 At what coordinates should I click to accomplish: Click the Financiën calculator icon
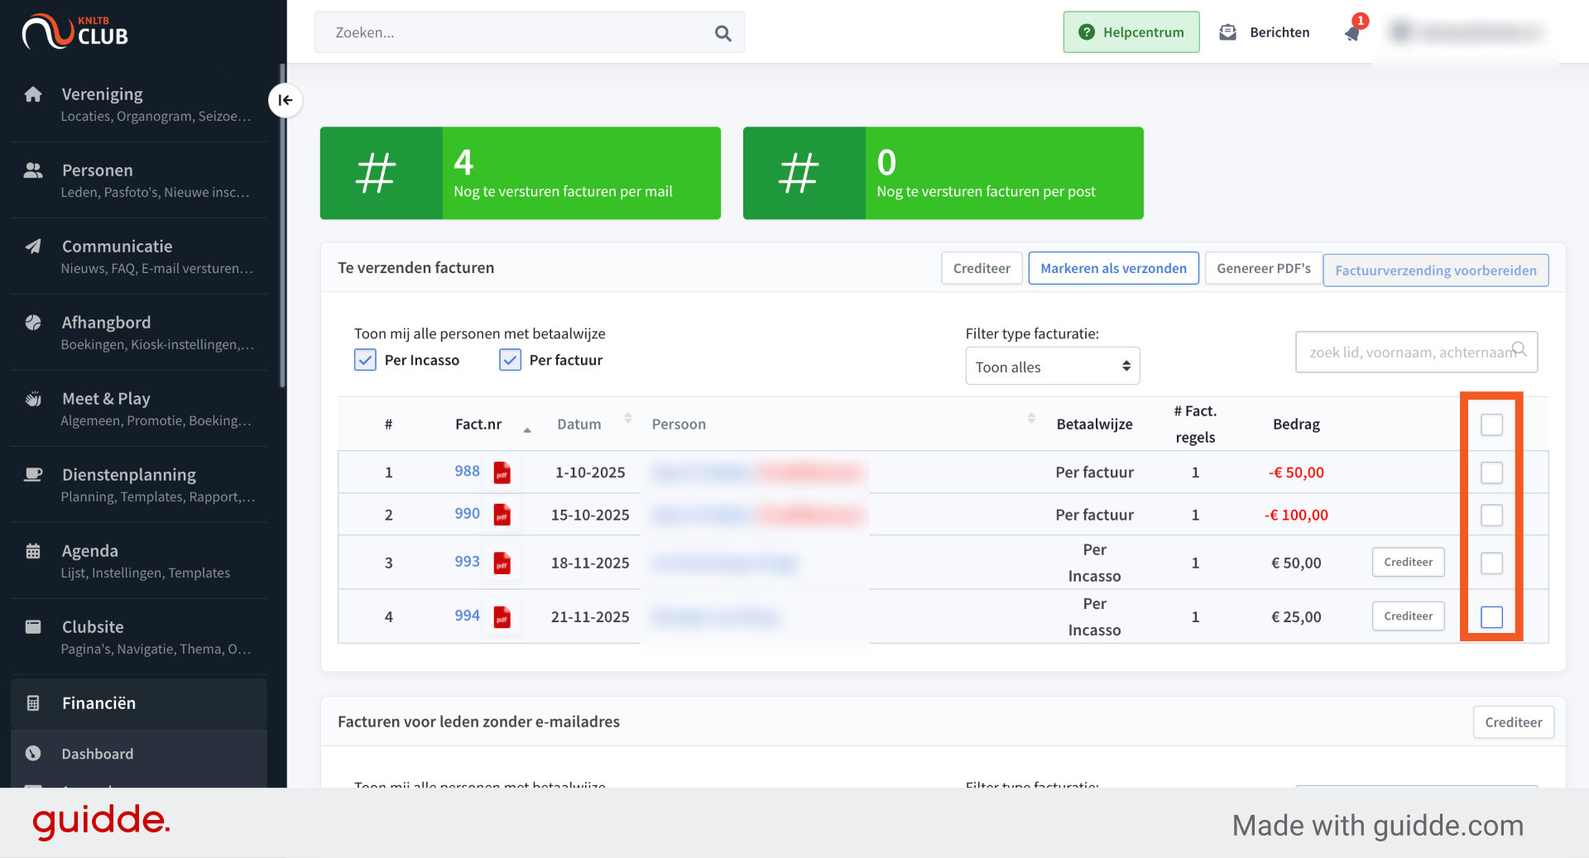coord(33,703)
